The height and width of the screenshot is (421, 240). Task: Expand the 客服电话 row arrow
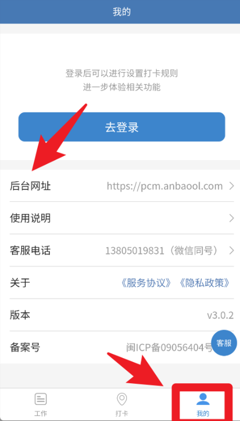point(231,250)
